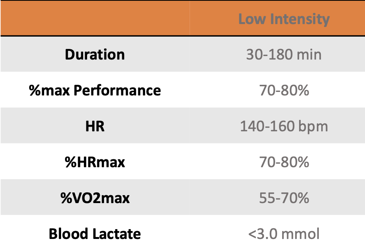Viewport: 365px width, 250px height.
Task: Select the Duration row label
Action: pos(95,54)
